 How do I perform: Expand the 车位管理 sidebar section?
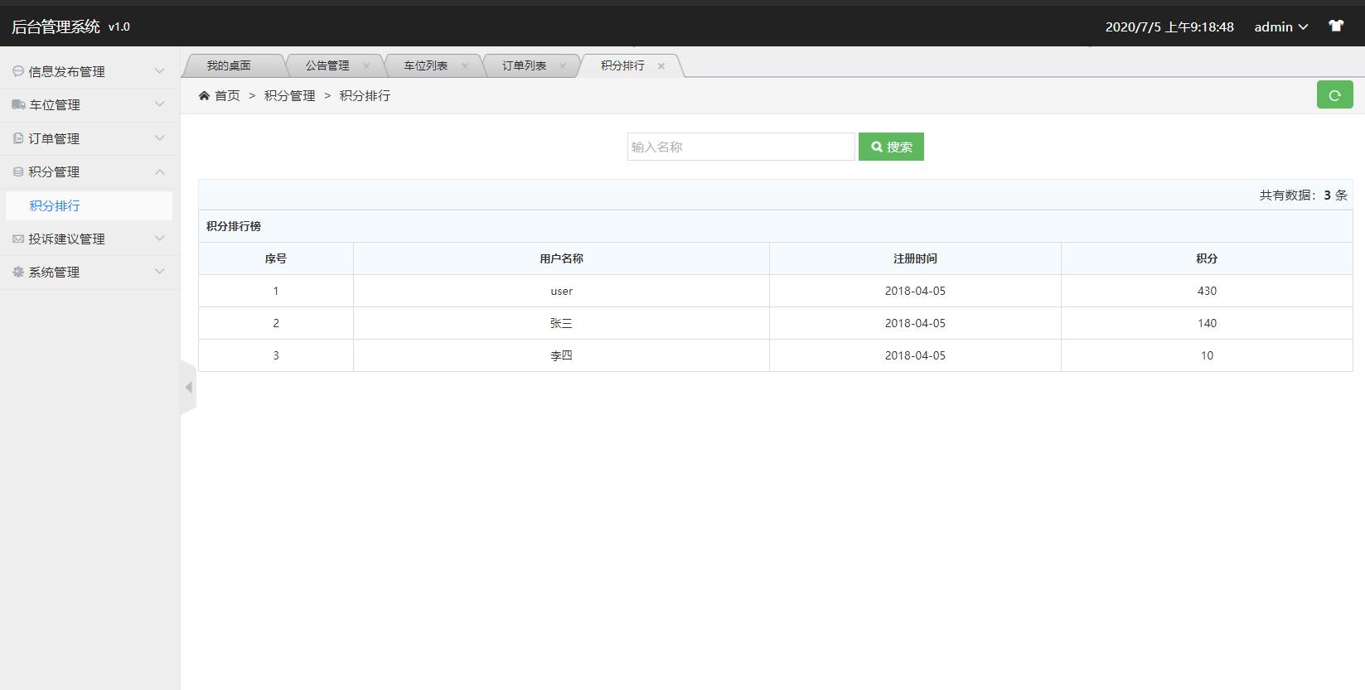pyautogui.click(x=90, y=105)
